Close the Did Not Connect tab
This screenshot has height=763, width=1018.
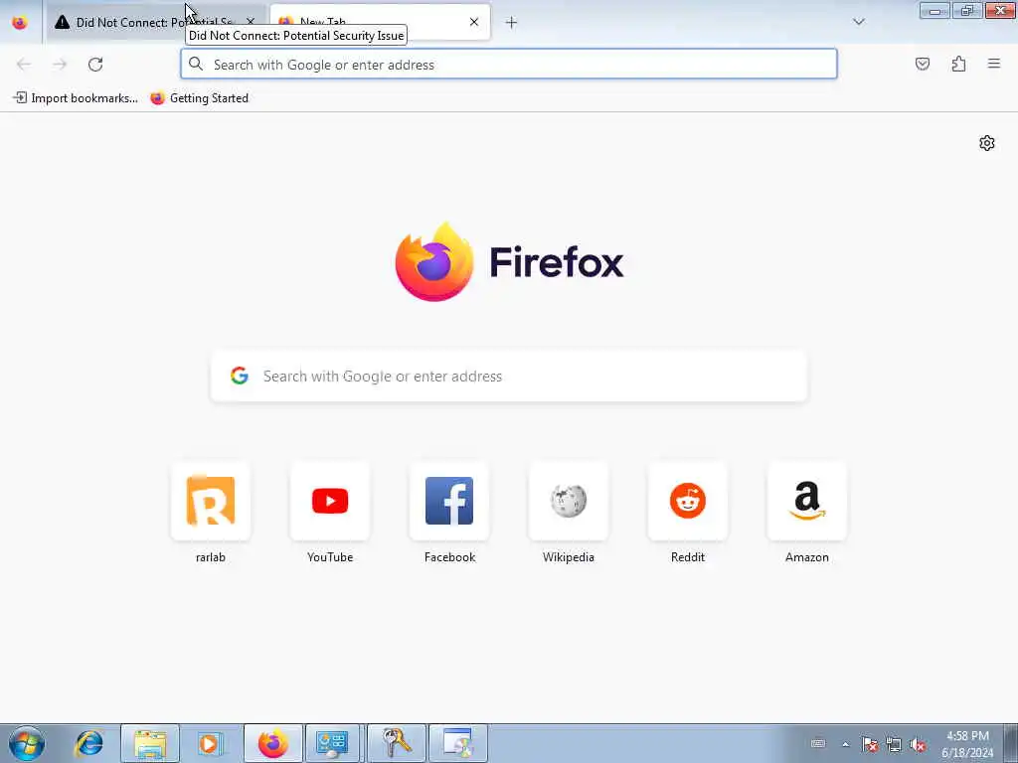click(x=251, y=22)
